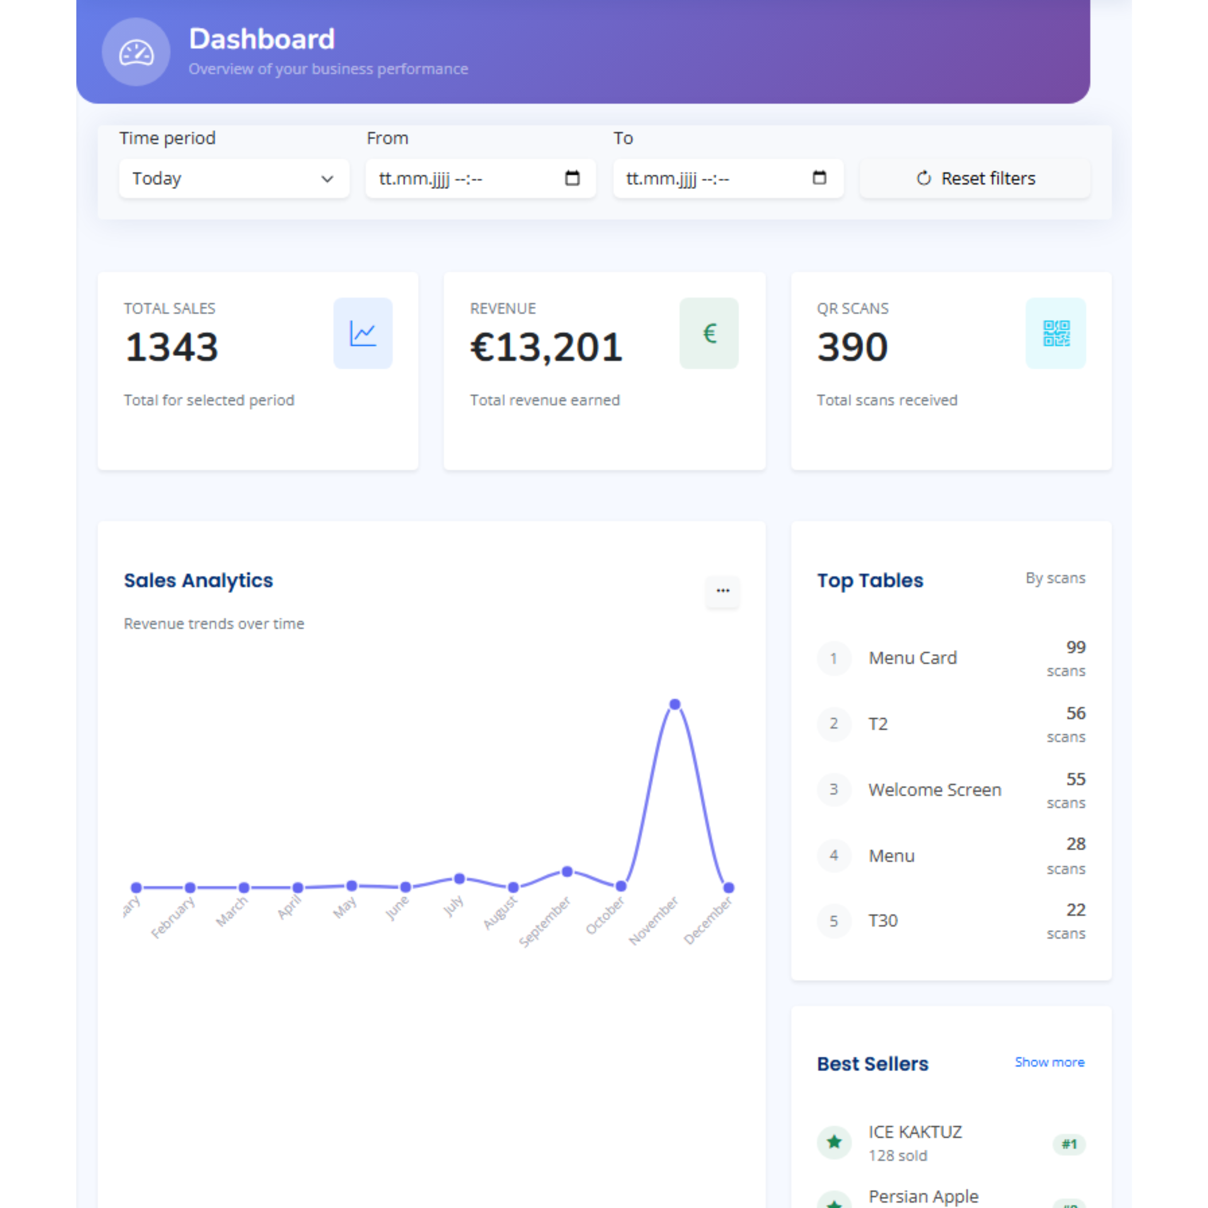
Task: Open Show more under Best Sellers
Action: click(x=1049, y=1062)
